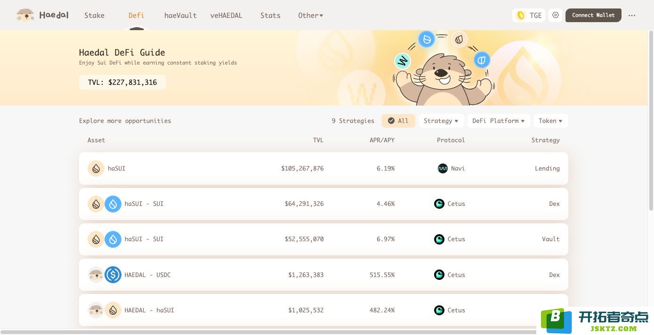Click the Protocol column header
The width and height of the screenshot is (654, 335).
(x=451, y=140)
